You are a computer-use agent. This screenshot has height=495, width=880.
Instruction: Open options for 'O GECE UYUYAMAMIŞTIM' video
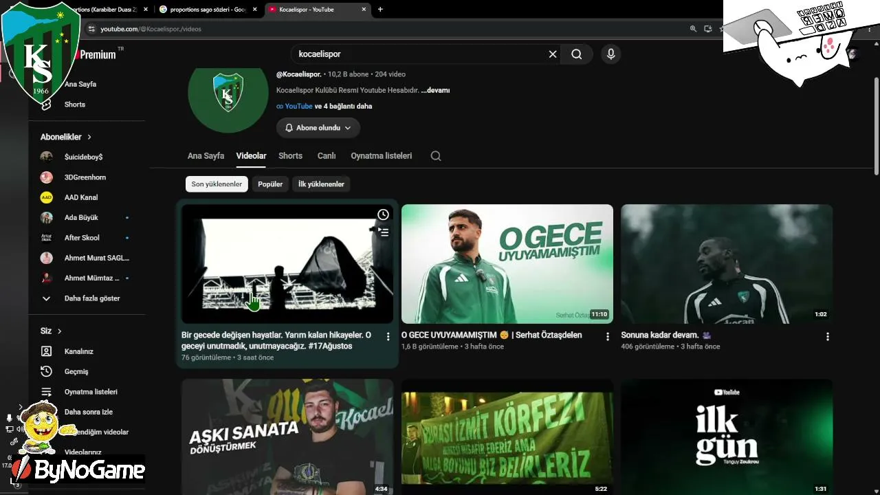(607, 337)
